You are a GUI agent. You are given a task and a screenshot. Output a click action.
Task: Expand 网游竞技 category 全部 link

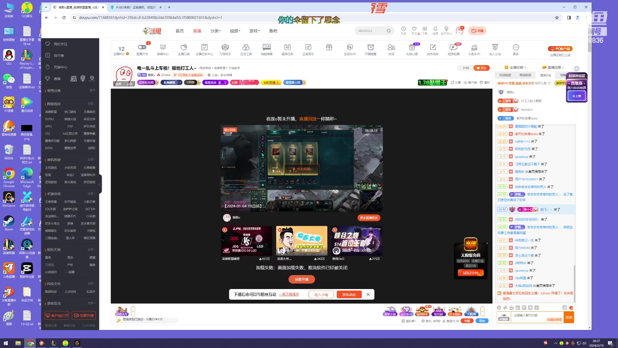[91, 104]
